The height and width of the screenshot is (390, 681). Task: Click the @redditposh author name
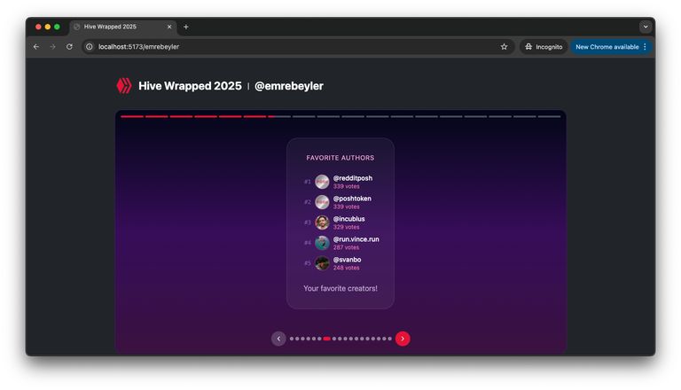(x=353, y=178)
